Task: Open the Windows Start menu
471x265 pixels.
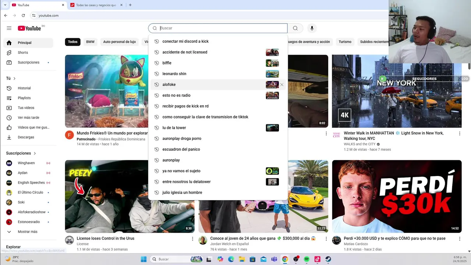Action: coord(143,259)
